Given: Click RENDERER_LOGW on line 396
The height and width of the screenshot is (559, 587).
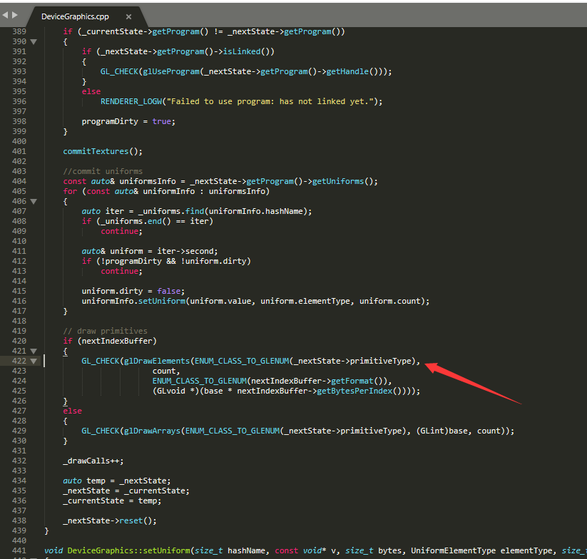Looking at the screenshot, I should 131,101.
